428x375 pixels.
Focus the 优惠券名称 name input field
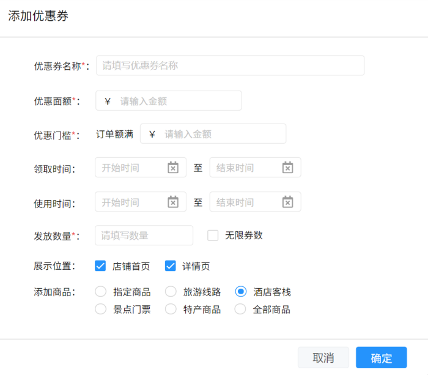[x=230, y=65]
